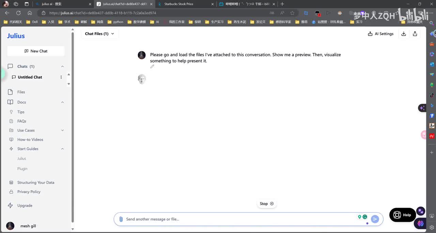The height and width of the screenshot is (233, 436).
Task: Open the Privacy Policy link
Action: click(x=29, y=192)
